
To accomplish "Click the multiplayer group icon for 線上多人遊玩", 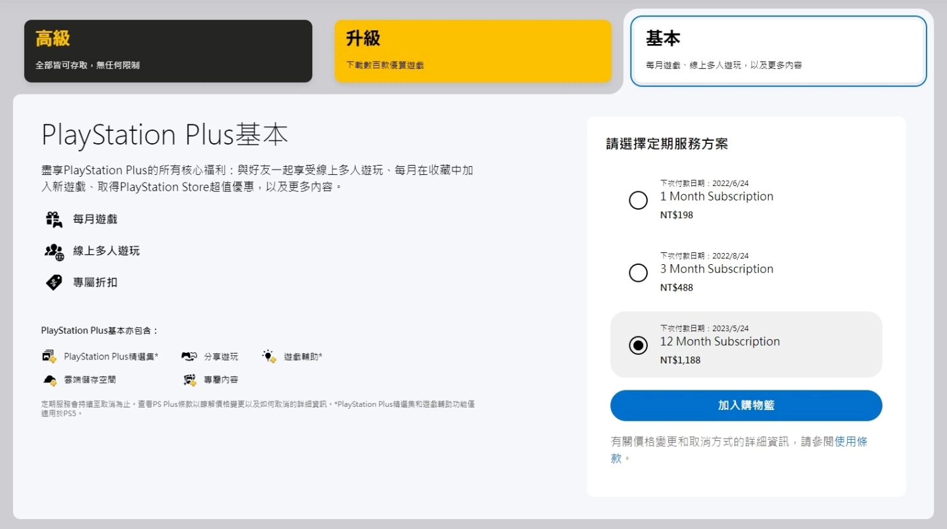I will coord(53,250).
